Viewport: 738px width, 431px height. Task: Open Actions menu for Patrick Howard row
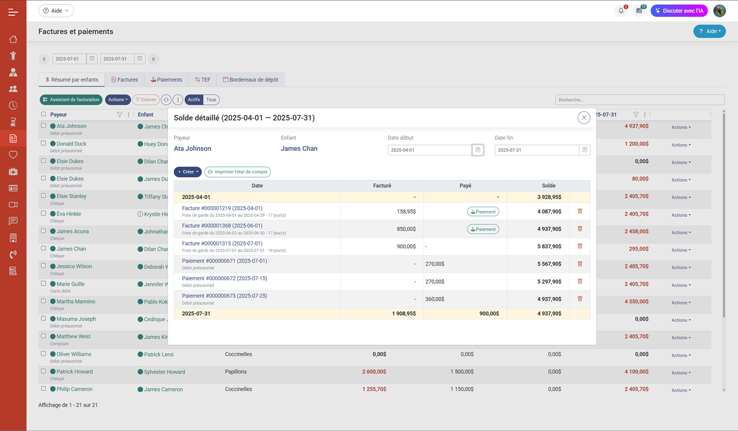[x=681, y=373]
